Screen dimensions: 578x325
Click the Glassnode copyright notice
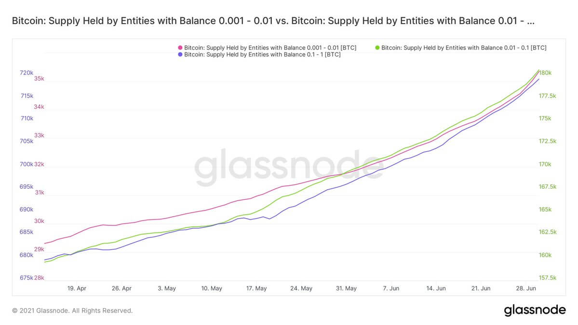[72, 311]
